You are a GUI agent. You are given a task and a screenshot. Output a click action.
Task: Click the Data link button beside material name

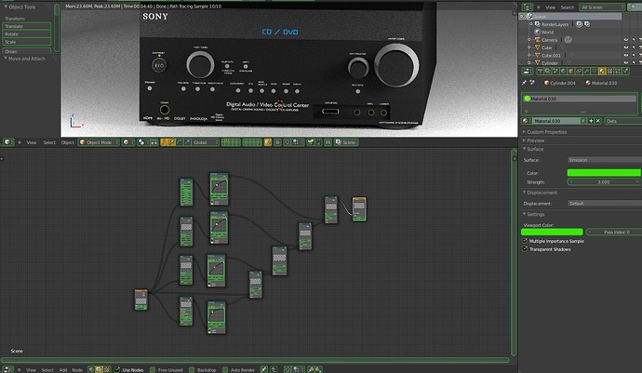click(622, 121)
